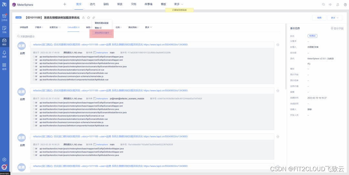Click the blue STORY type badge
349x175 pixels.
18,17
